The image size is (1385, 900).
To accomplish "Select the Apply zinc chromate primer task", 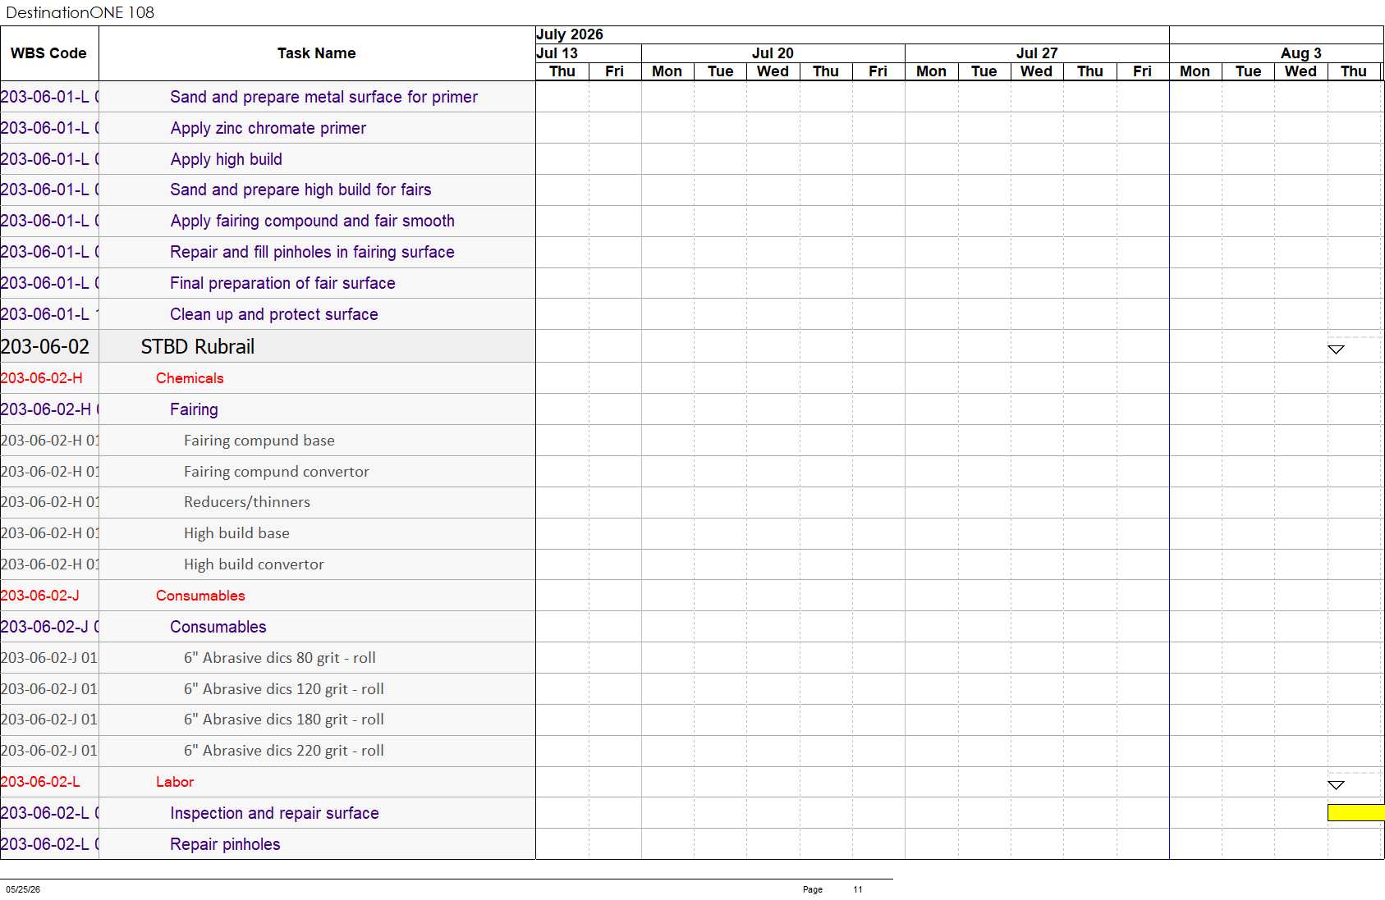I will click(268, 128).
